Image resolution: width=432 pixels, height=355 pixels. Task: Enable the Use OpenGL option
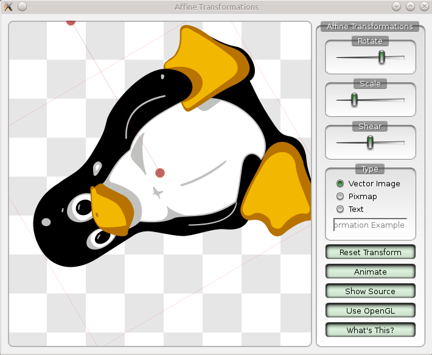coord(370,311)
